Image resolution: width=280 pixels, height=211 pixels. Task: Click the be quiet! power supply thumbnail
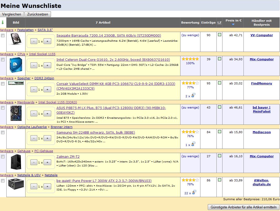[x=16, y=184]
